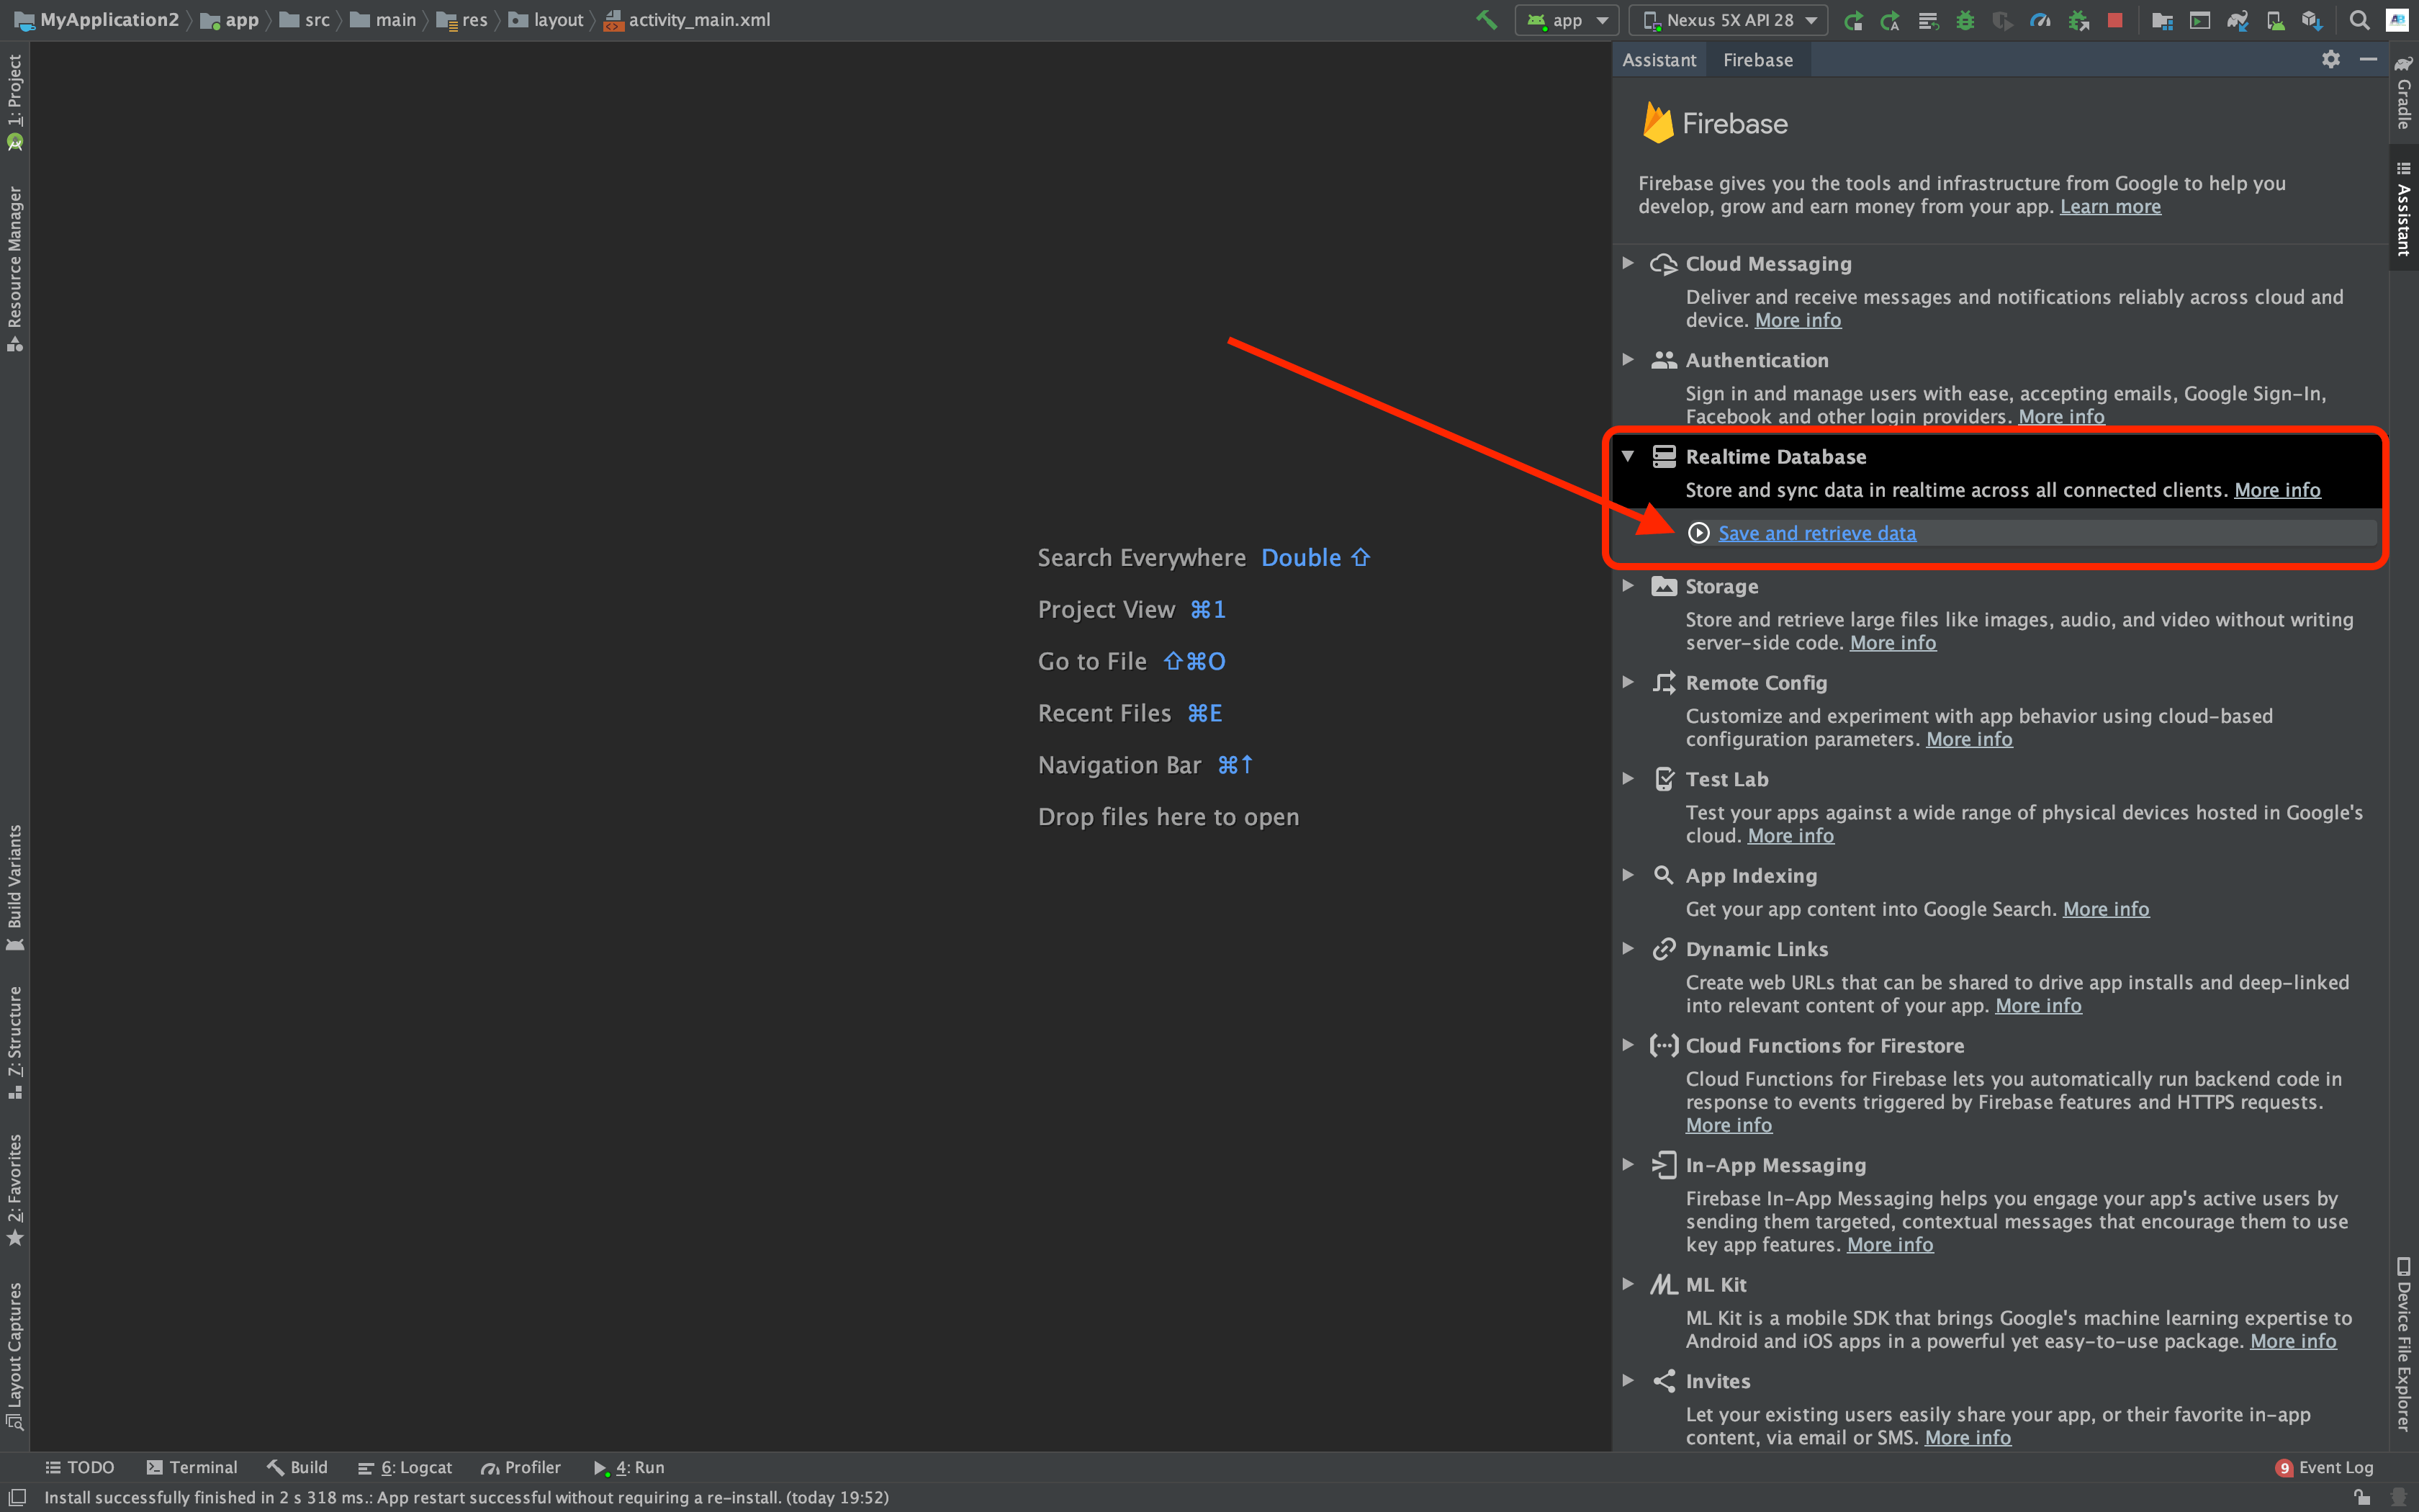Open the Build tool window

[x=298, y=1467]
